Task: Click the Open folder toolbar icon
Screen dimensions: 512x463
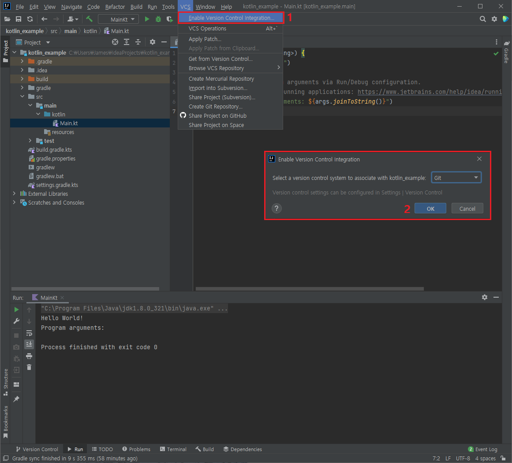Action: point(7,19)
